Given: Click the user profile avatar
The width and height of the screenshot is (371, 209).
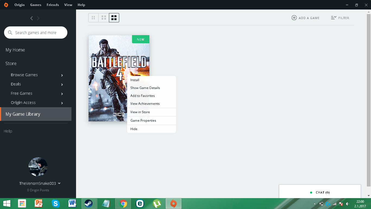Looking at the screenshot, I should pyautogui.click(x=38, y=167).
